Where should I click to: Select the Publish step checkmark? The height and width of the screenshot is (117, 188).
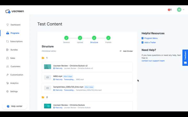[108, 38]
